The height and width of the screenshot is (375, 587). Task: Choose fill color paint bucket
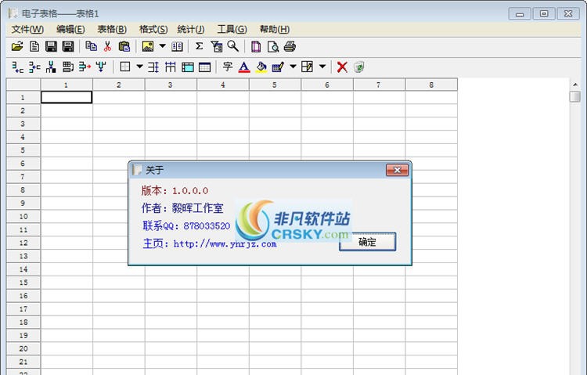pyautogui.click(x=261, y=67)
